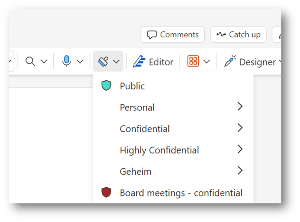Apply the Board meetings - confidential label
Screen dimensions: 300x222
(181, 192)
